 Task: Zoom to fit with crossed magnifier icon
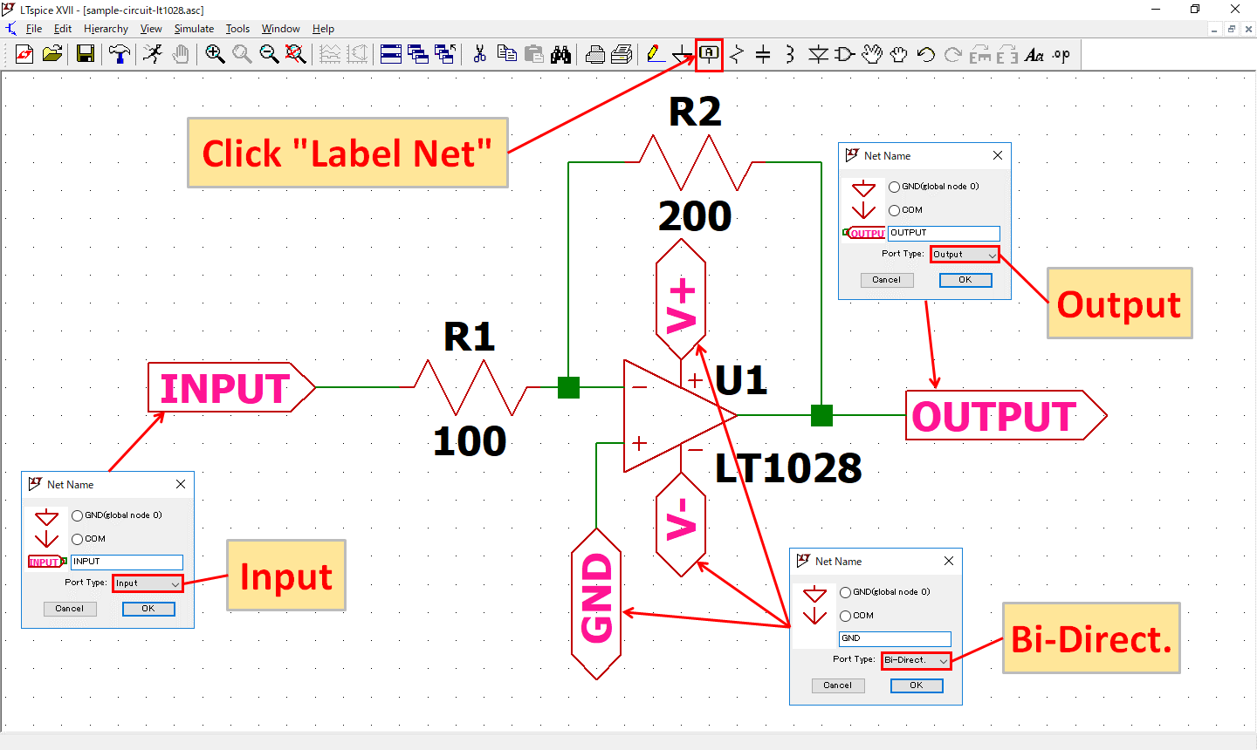click(296, 54)
